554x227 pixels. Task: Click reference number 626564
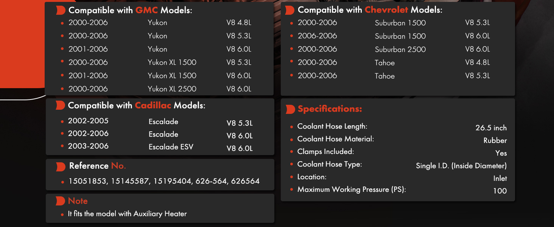pos(246,181)
